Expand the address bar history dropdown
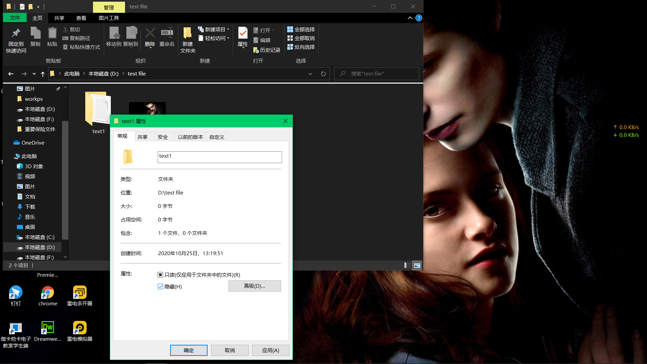647x364 pixels. 310,74
